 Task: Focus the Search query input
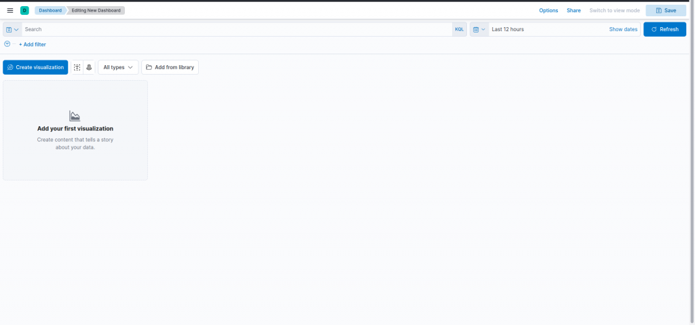(237, 29)
